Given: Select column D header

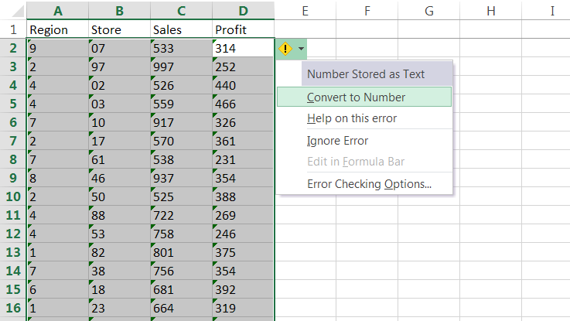Looking at the screenshot, I should click(x=243, y=11).
